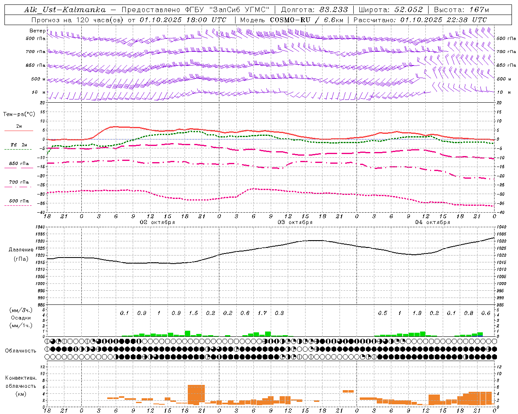Screen dimensions: 518x414
Task: Click the 03 октября date label
Action: click(x=295, y=222)
